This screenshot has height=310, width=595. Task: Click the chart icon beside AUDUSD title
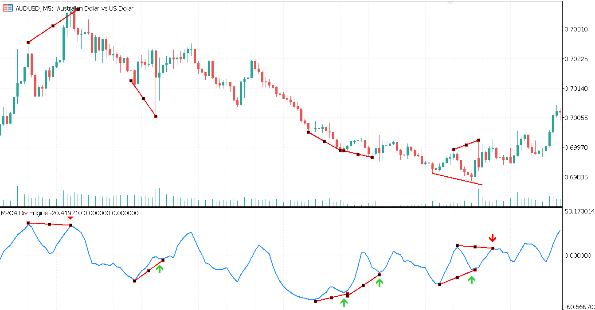(8, 8)
